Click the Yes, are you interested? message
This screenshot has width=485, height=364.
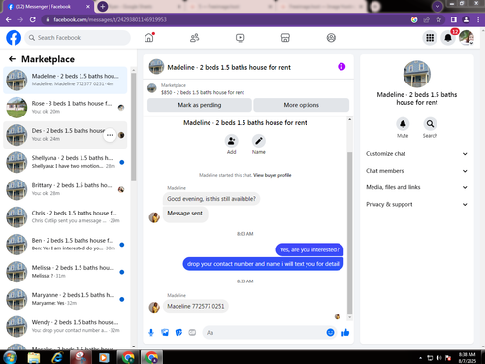(309, 249)
